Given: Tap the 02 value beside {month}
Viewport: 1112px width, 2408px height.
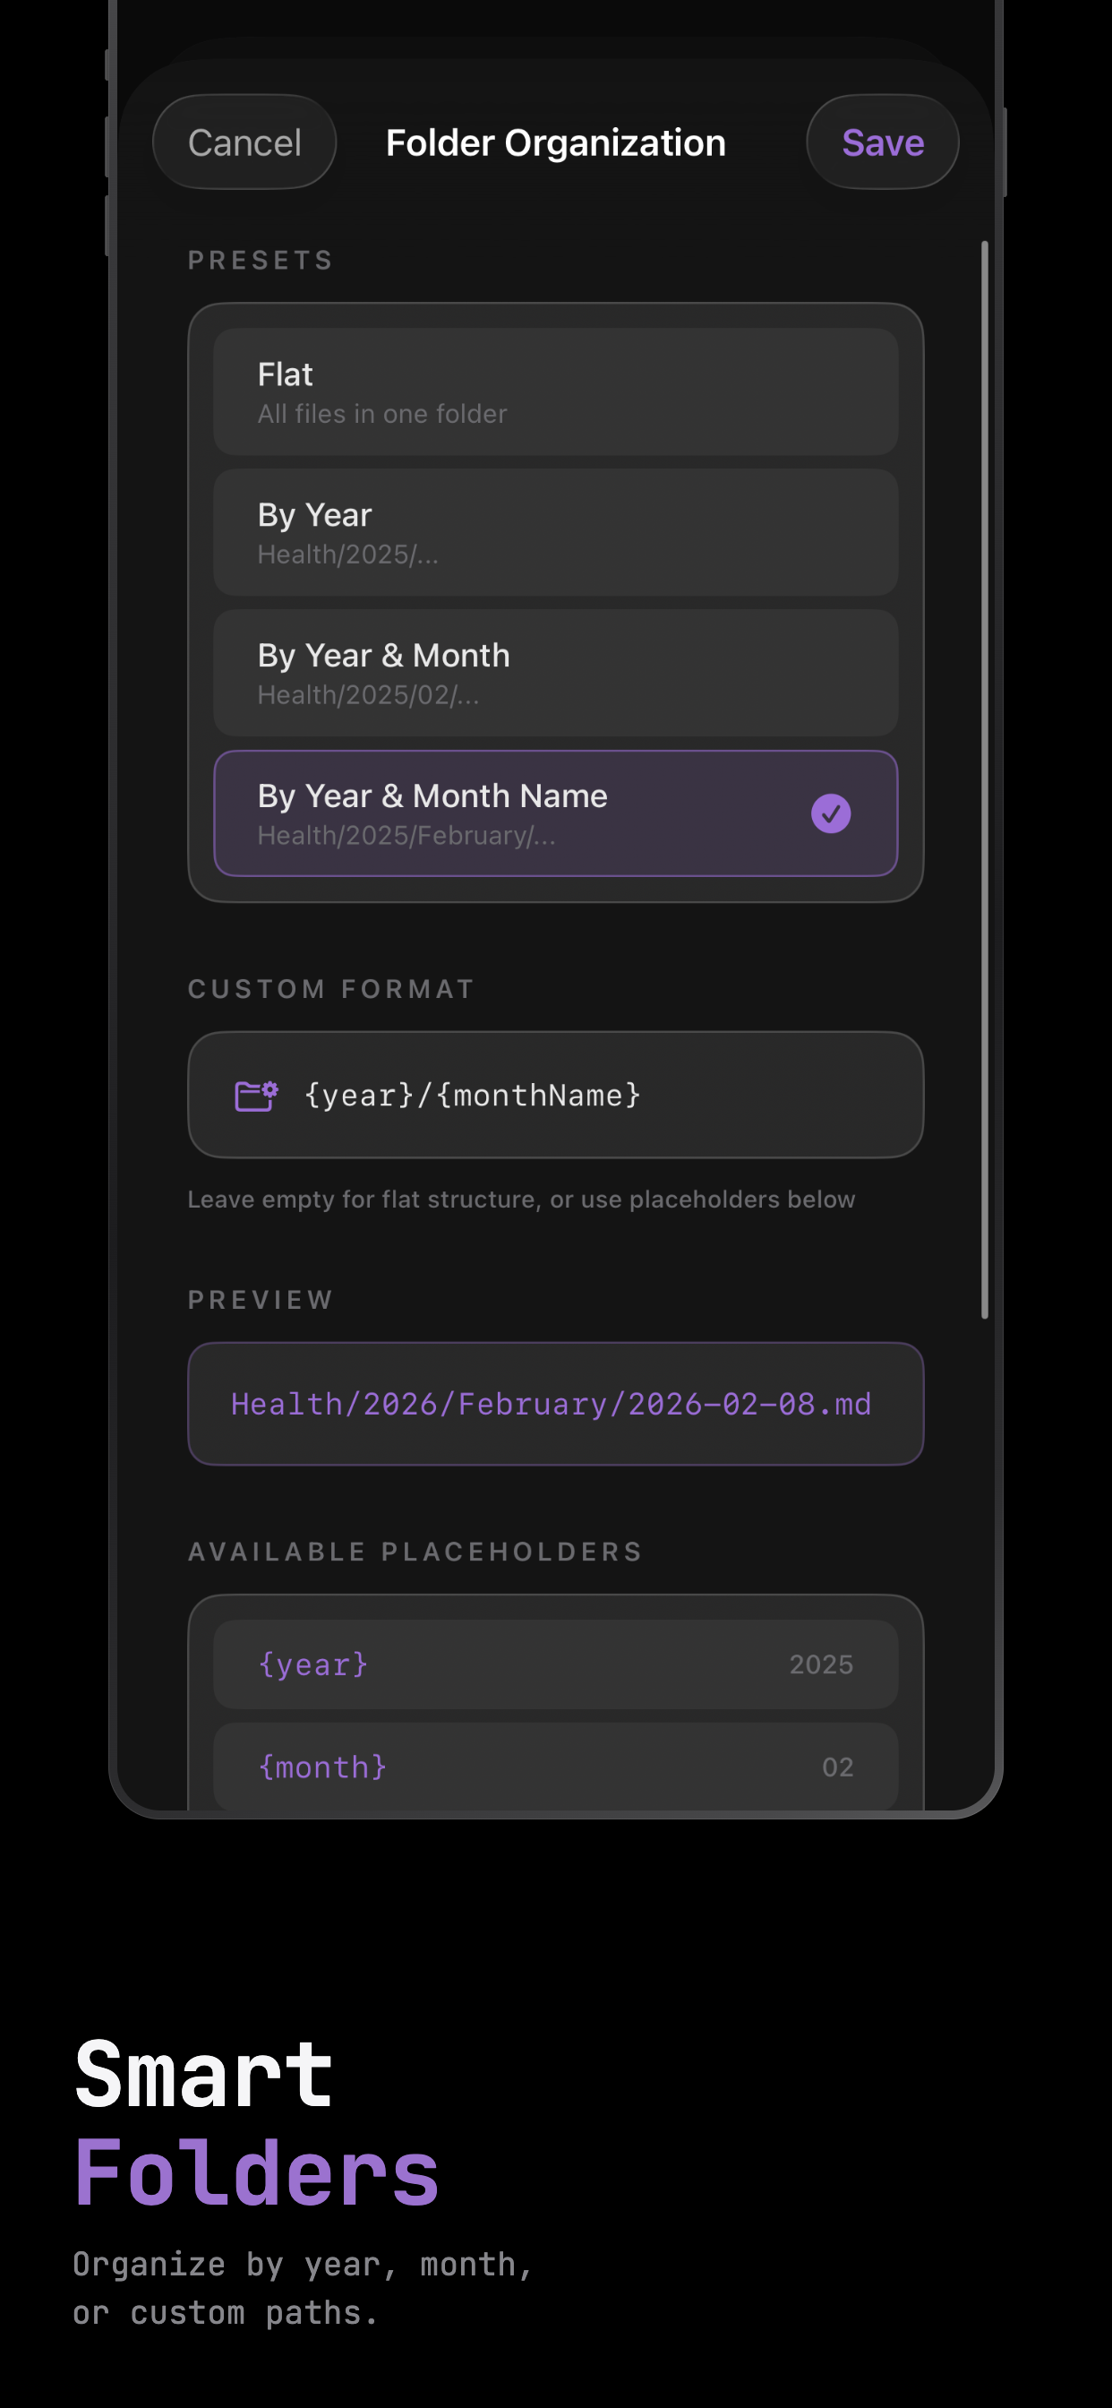Looking at the screenshot, I should click(x=837, y=1766).
